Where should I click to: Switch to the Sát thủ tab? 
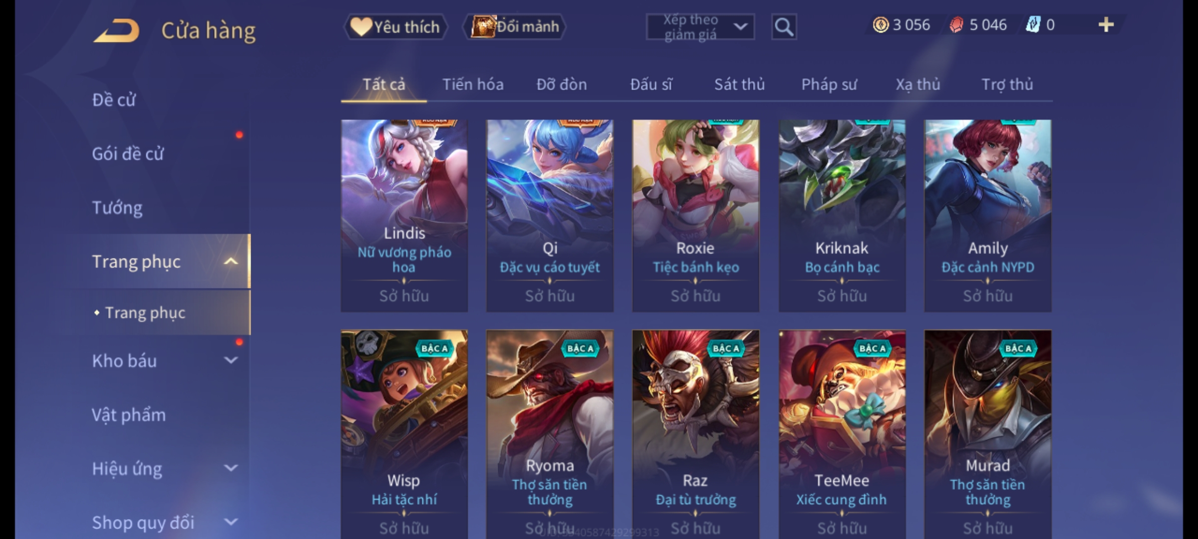point(739,85)
